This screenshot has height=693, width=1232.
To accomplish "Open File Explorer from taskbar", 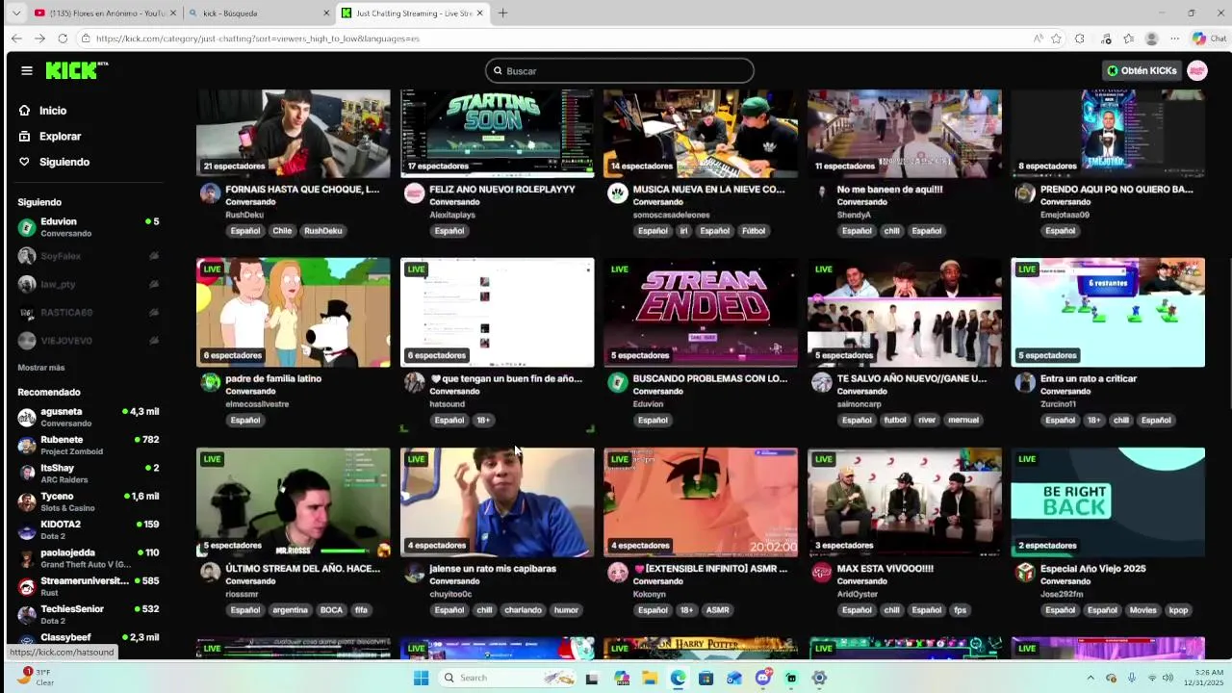I will [x=650, y=678].
